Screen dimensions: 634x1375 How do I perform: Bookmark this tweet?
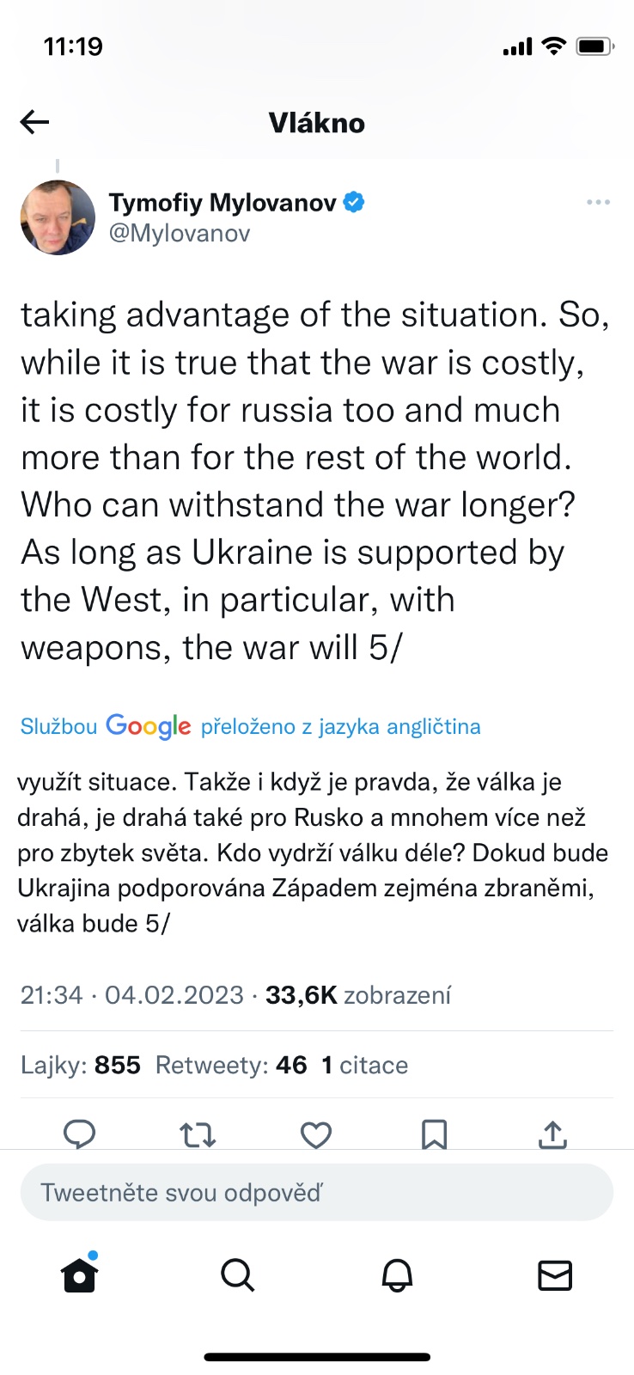434,1134
